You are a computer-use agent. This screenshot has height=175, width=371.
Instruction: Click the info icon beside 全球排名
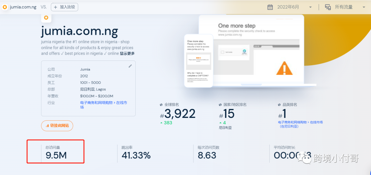161,105
